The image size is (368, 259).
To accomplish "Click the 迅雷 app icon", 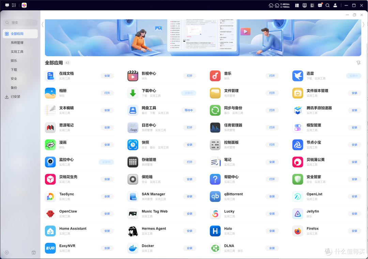I will [297, 76].
